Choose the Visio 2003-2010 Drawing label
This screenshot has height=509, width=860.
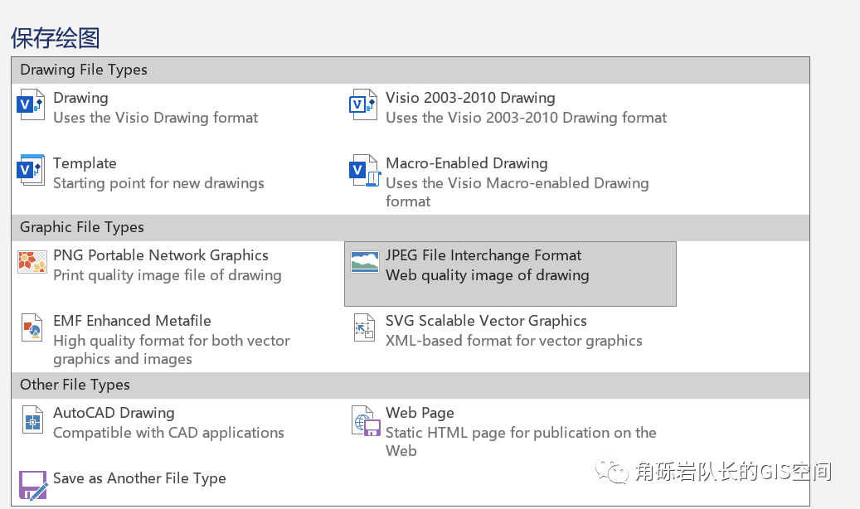pyautogui.click(x=470, y=98)
